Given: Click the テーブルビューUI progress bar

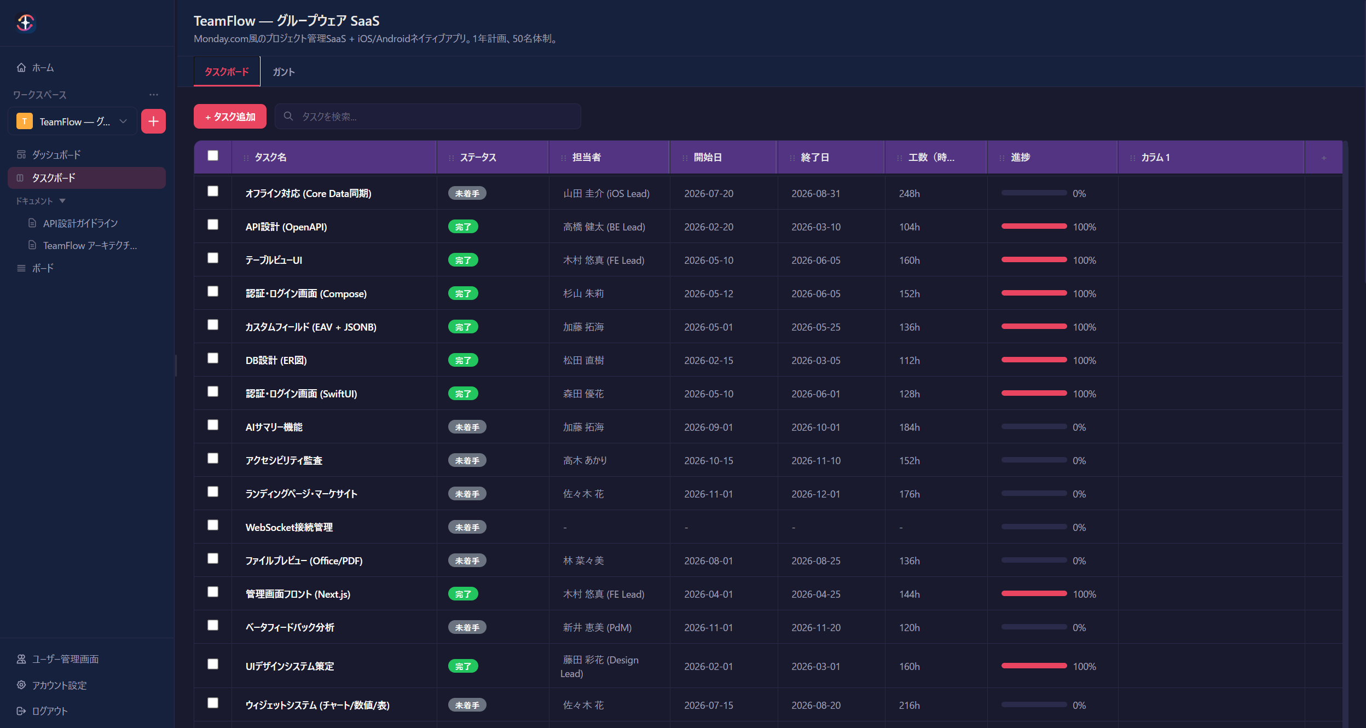Looking at the screenshot, I should [1034, 259].
